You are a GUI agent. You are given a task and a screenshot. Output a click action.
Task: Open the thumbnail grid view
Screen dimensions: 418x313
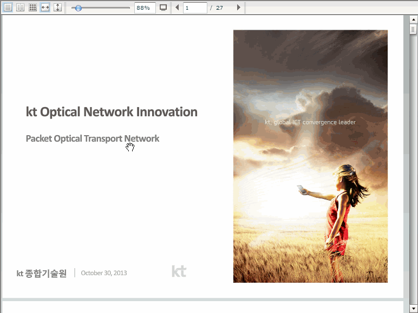32,8
